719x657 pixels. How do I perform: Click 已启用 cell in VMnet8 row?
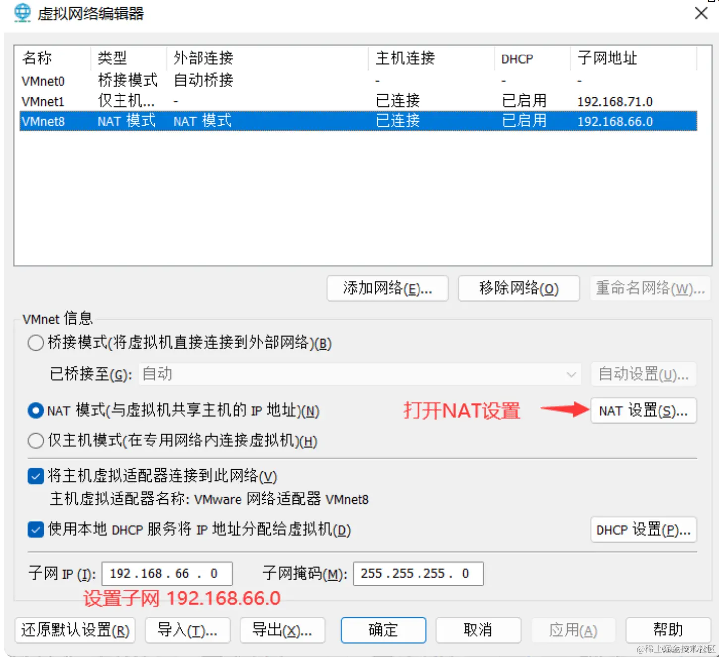tap(524, 121)
